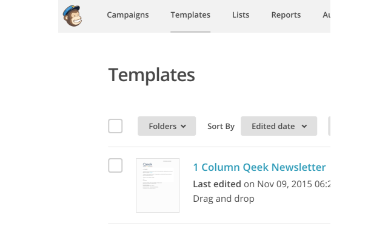Select the Templates navigation tab
This screenshot has width=388, height=226.
pyautogui.click(x=190, y=15)
